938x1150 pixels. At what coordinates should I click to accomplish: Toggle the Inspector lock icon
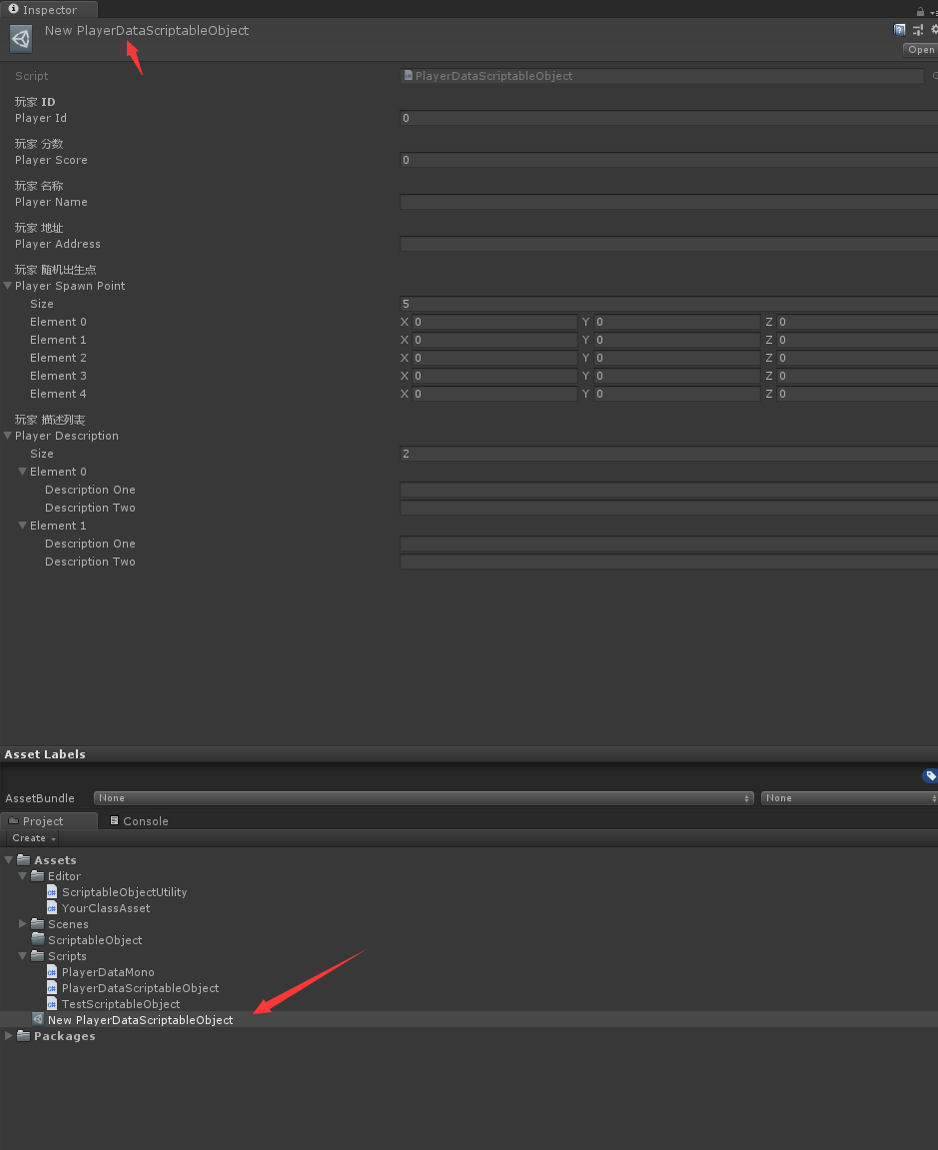(x=920, y=11)
